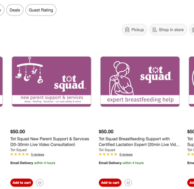Open the 5 reviews link
Image resolution: width=194 pixels, height=189 pixels.
pyautogui.click(x=37, y=154)
